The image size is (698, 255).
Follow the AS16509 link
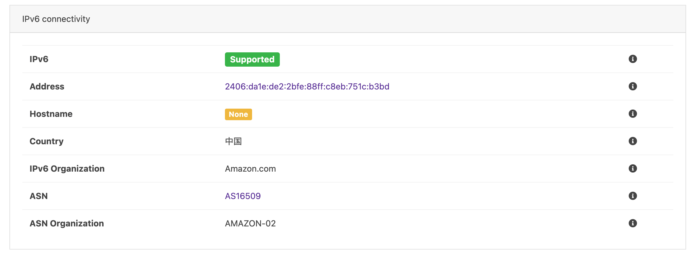click(243, 196)
